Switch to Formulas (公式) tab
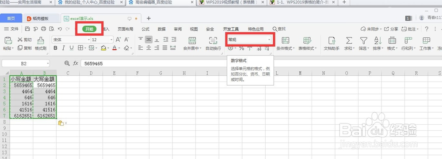442x159 pixels. pos(145,29)
